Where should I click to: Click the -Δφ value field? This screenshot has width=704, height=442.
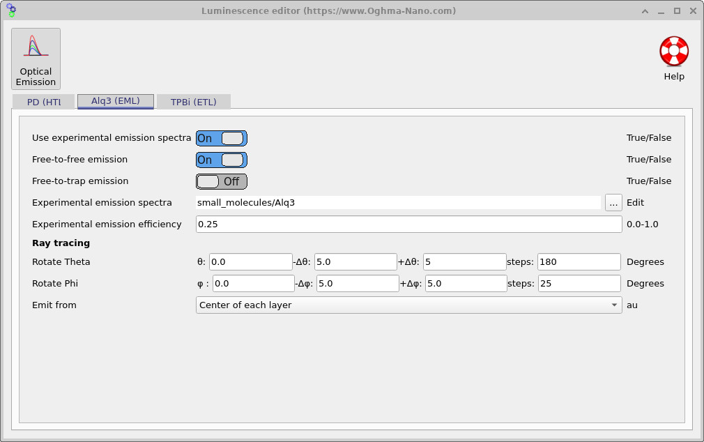357,283
